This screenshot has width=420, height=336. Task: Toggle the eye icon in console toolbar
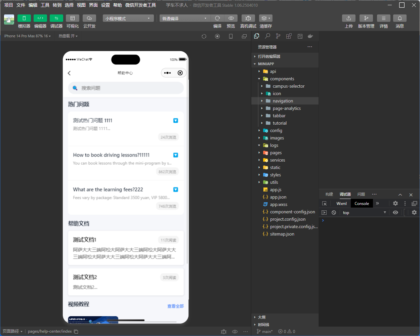[x=395, y=212]
